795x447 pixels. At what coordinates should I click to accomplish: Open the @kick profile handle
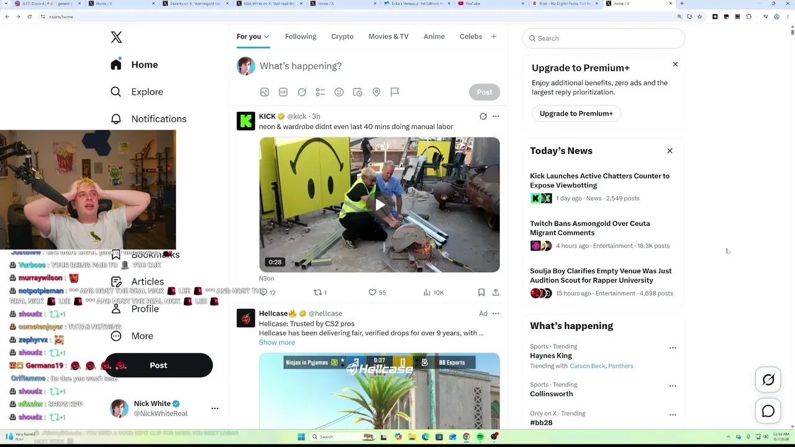coord(297,117)
